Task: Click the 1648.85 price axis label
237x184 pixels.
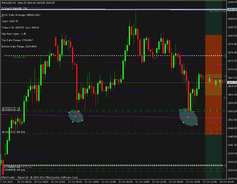Action: (232, 128)
